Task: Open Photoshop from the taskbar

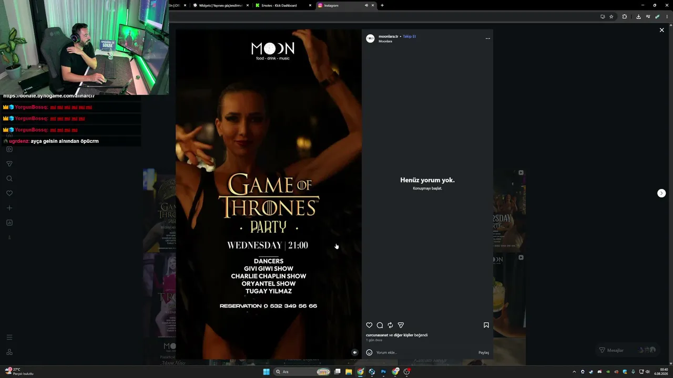Action: [383, 372]
